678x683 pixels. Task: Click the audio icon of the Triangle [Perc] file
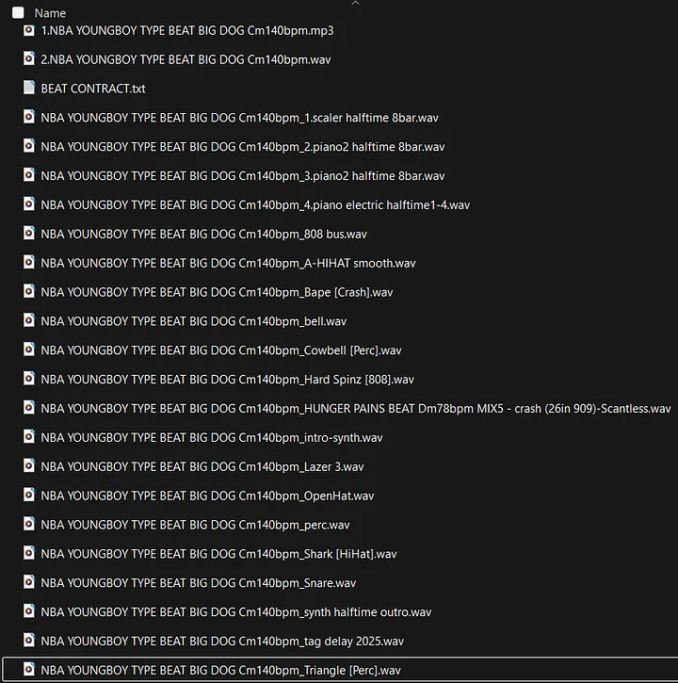click(29, 670)
